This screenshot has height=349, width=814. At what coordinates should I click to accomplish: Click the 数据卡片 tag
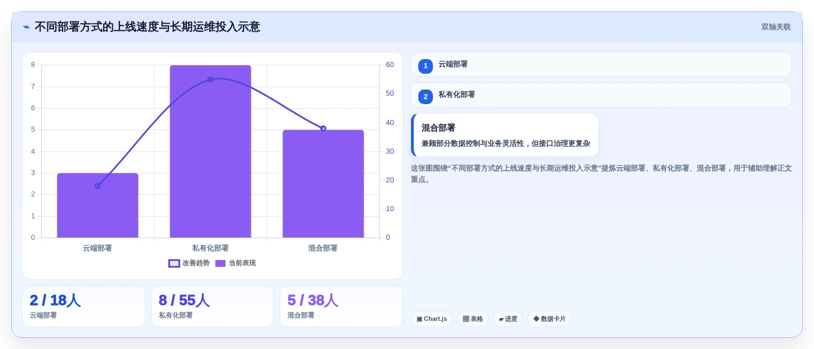tap(550, 319)
